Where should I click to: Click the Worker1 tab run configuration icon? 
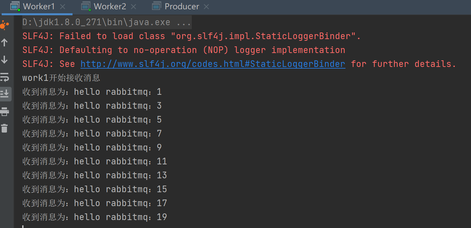15,6
